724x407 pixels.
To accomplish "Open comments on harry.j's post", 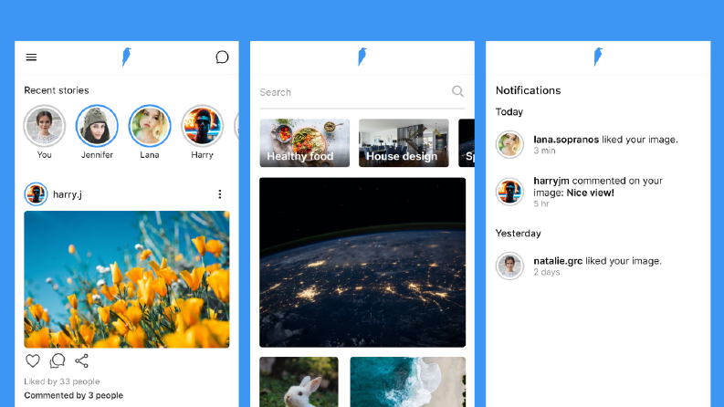I will [x=58, y=360].
